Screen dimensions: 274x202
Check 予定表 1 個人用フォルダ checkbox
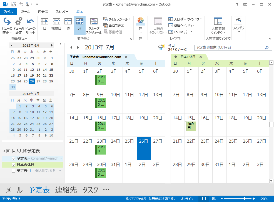(13, 171)
